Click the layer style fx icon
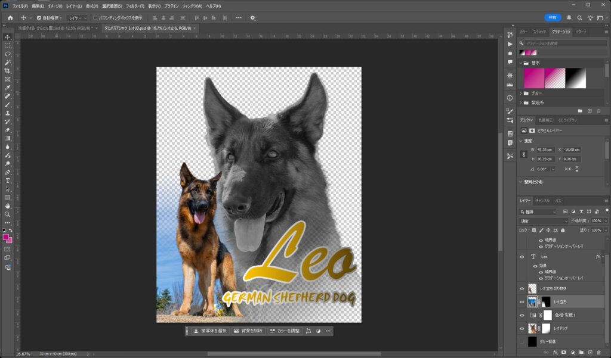 click(554, 353)
